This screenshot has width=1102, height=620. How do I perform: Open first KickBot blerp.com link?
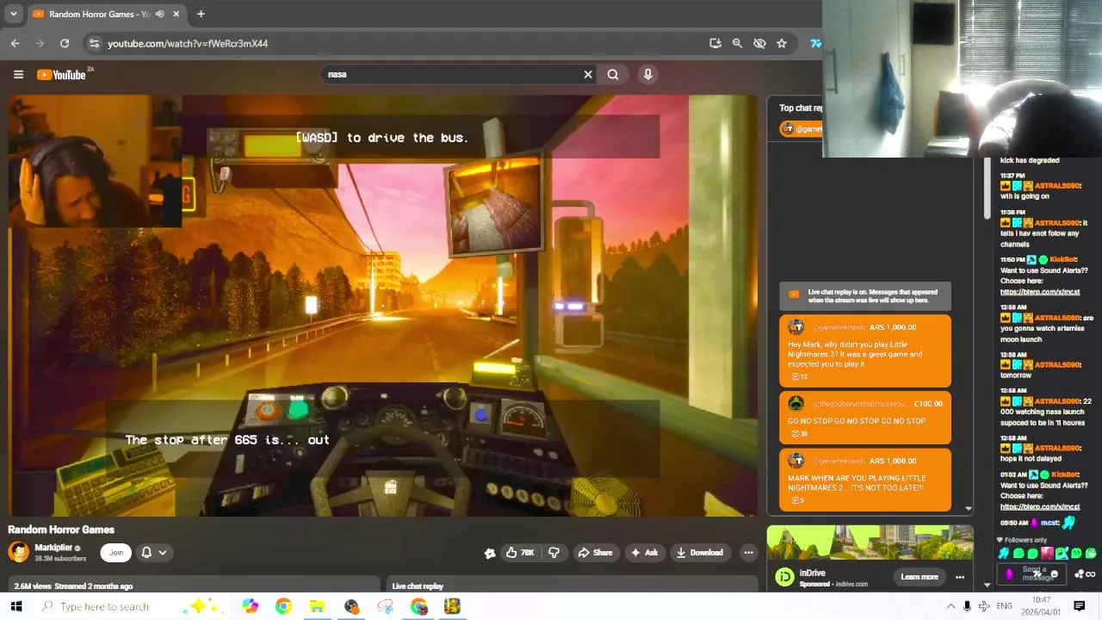(x=1040, y=292)
